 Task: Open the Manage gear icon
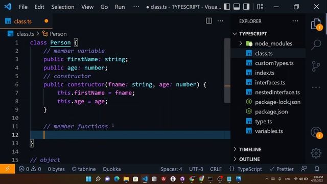click(316, 153)
